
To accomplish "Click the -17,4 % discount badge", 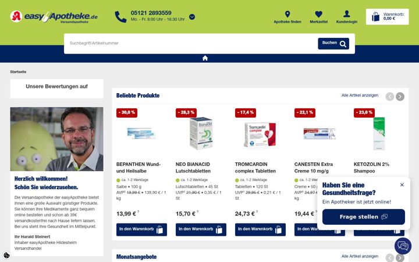I will click(x=246, y=112).
